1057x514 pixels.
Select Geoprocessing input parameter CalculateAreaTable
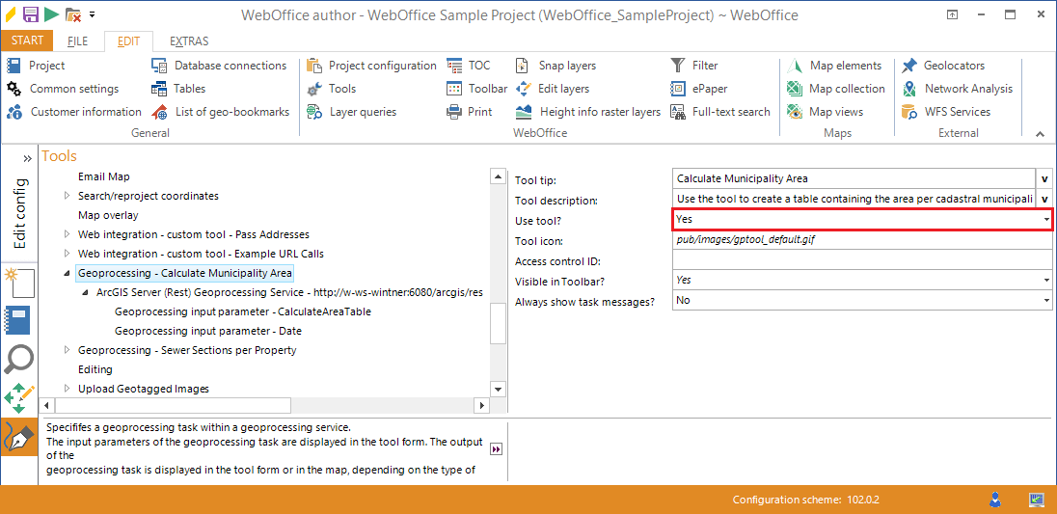coord(243,311)
